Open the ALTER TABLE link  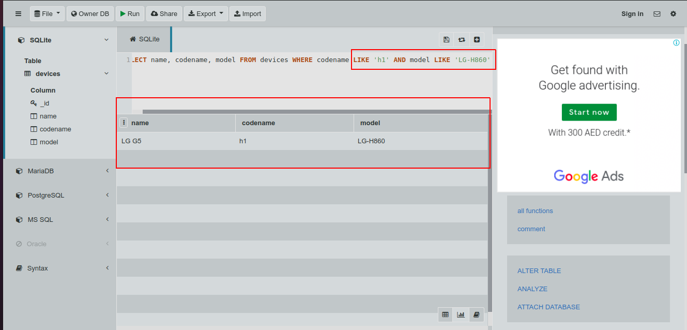pos(539,271)
